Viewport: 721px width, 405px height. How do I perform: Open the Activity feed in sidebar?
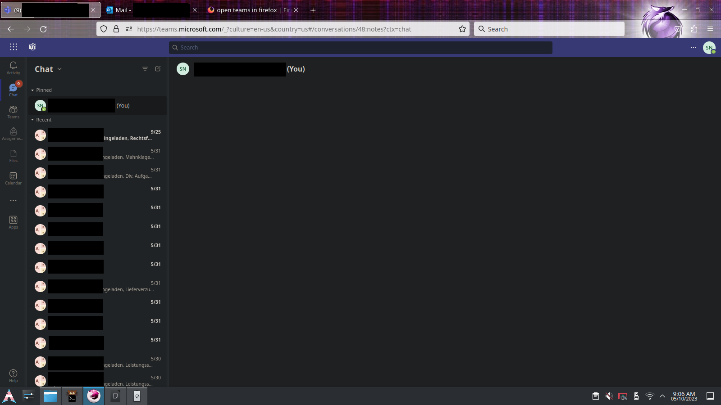coord(13,68)
